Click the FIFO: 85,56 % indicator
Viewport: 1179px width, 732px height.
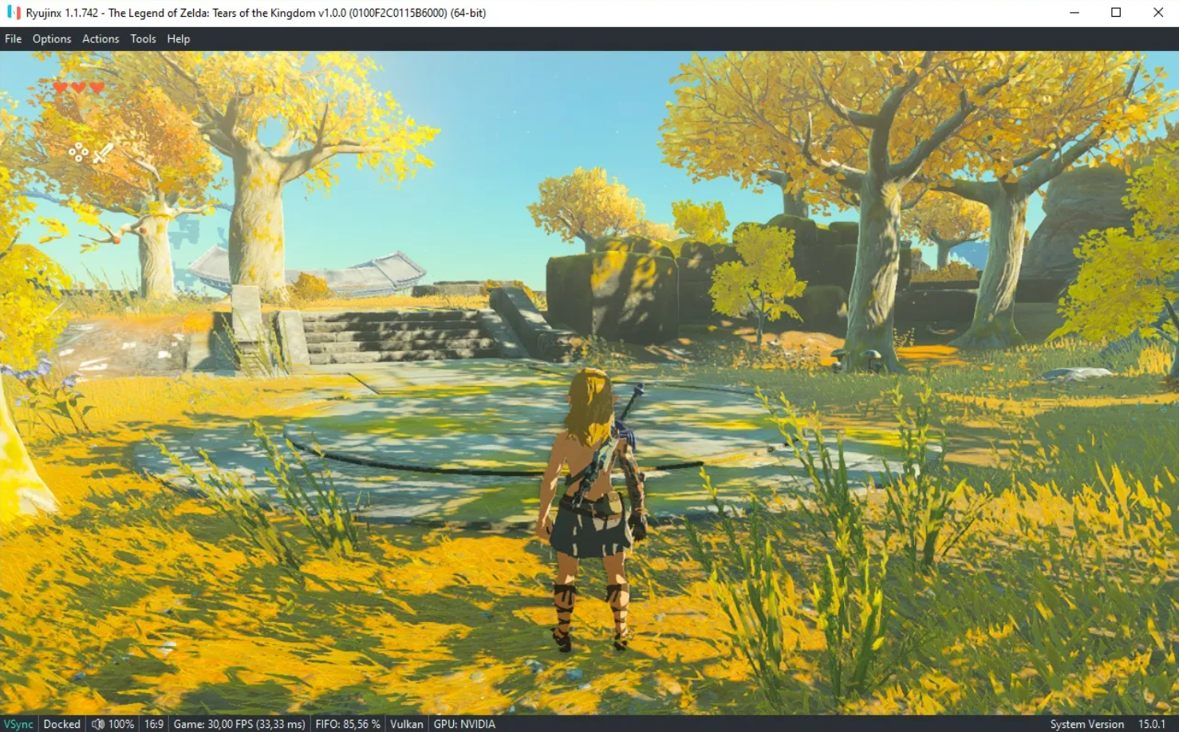pyautogui.click(x=347, y=723)
